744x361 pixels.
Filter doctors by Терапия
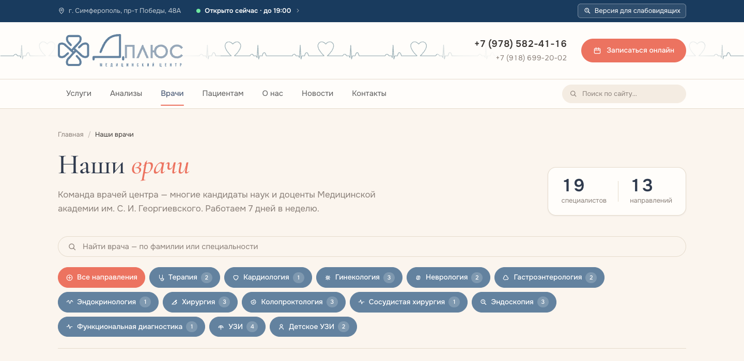(184, 277)
